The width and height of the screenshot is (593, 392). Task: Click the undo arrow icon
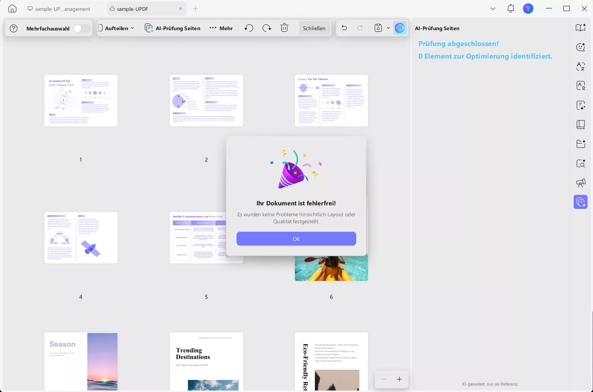pos(344,28)
